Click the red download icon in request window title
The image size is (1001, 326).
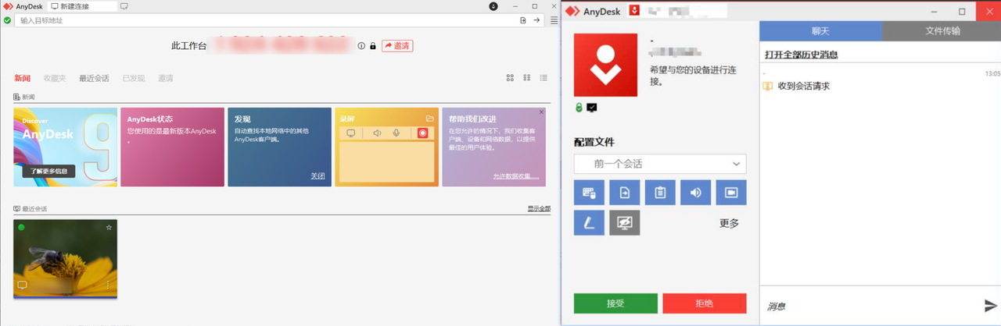point(635,11)
